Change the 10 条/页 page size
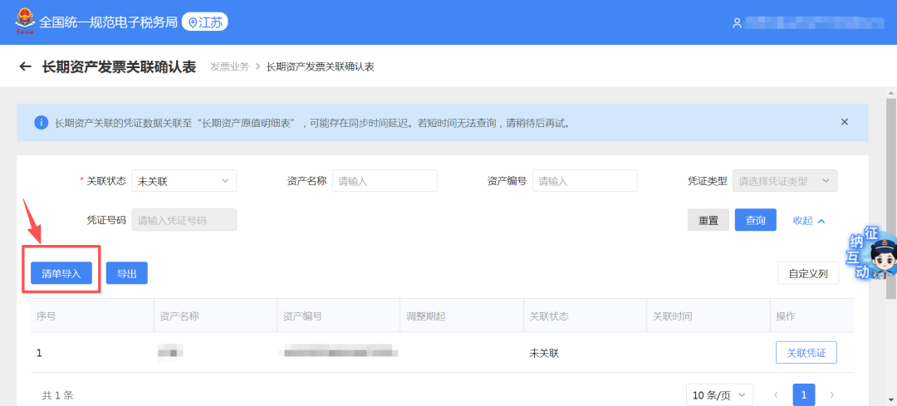Screen dimensions: 897x406 [x=719, y=394]
